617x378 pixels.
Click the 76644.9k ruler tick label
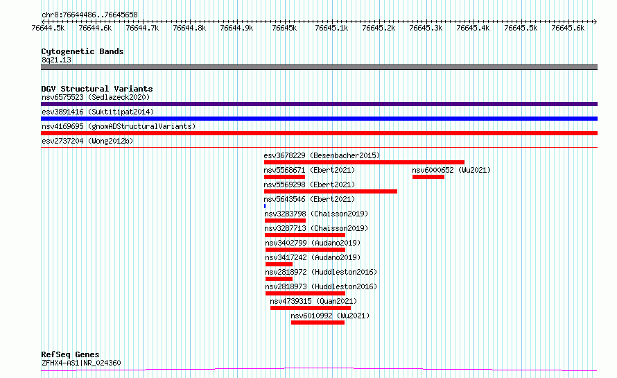click(237, 28)
